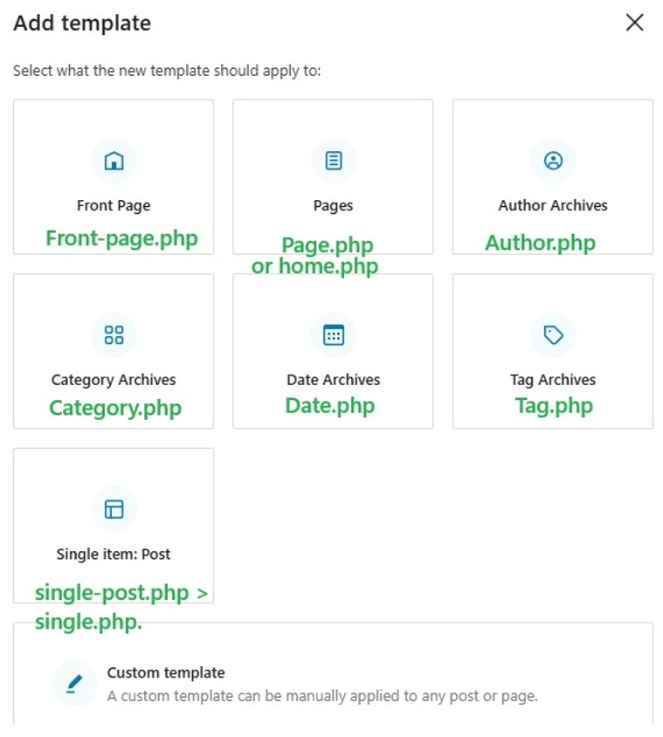Click the Tag Archives tag icon
Viewport: 663px width, 737px height.
[x=553, y=335]
